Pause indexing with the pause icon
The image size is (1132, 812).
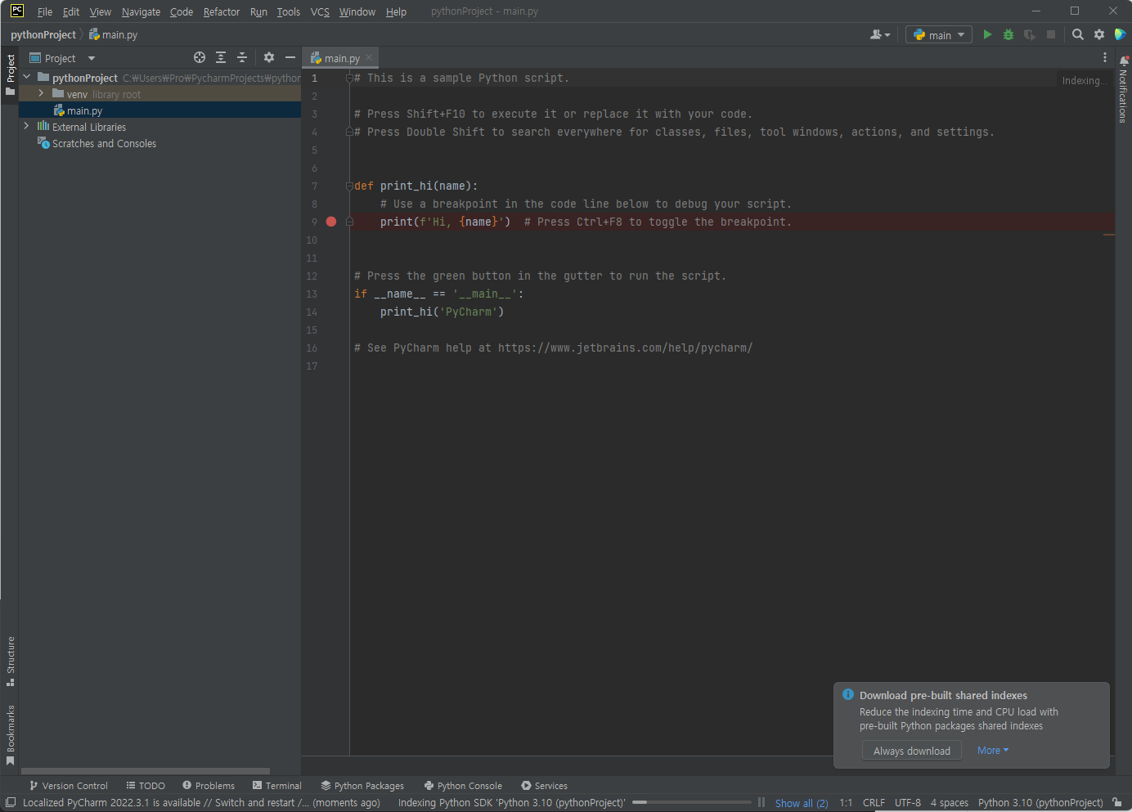(761, 802)
